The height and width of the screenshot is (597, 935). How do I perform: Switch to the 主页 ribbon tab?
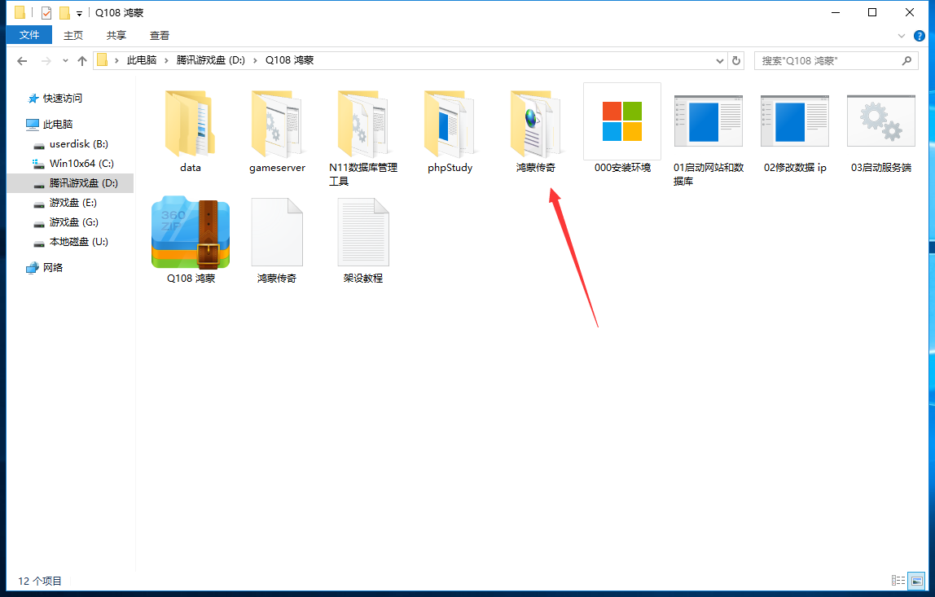point(73,35)
